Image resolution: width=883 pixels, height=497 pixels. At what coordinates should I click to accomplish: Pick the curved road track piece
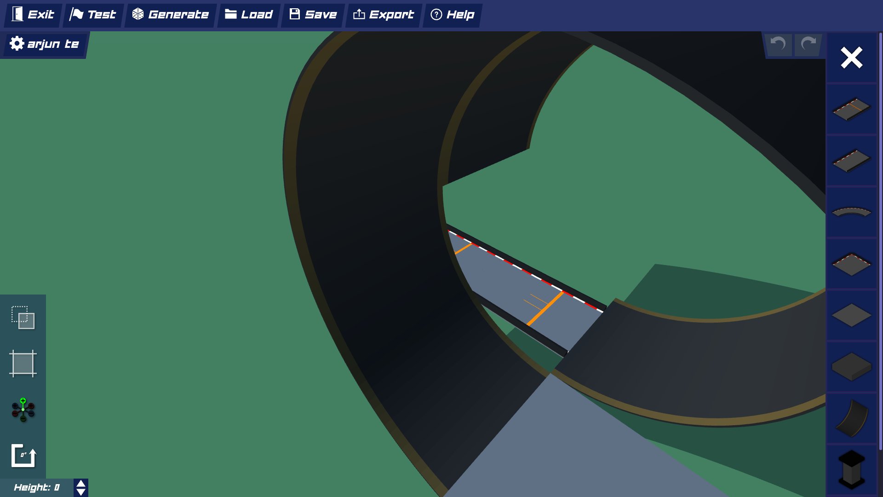[x=851, y=213]
